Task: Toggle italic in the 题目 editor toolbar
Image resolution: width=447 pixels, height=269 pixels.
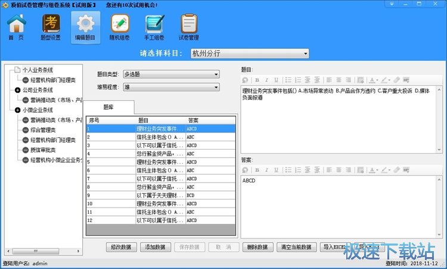Action: tap(266, 80)
